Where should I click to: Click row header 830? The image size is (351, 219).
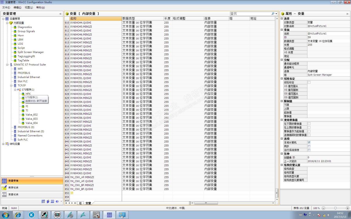coord(67,102)
